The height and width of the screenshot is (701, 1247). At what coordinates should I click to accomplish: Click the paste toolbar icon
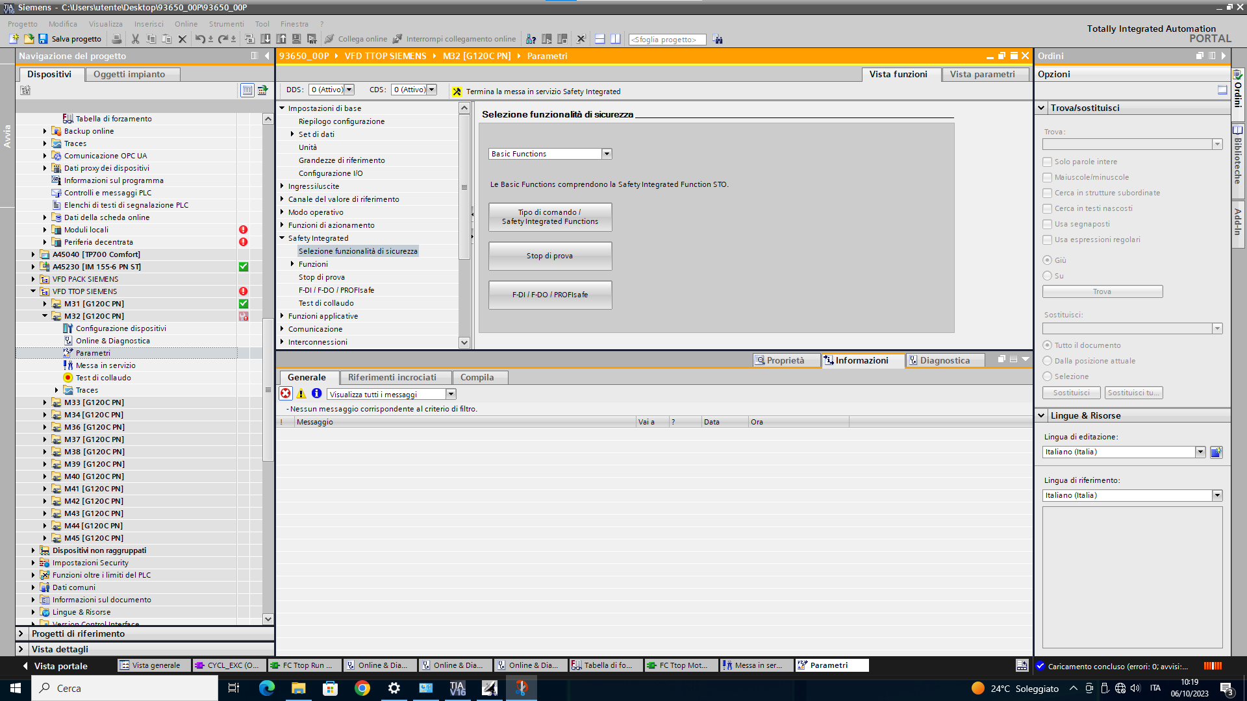click(x=166, y=39)
